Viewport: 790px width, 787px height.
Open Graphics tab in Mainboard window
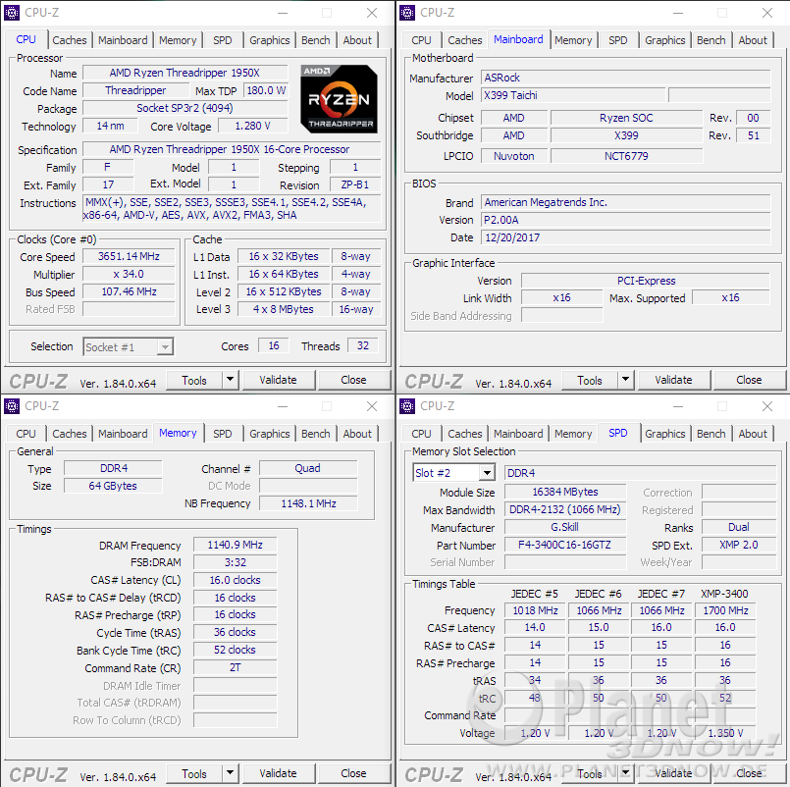pyautogui.click(x=665, y=40)
